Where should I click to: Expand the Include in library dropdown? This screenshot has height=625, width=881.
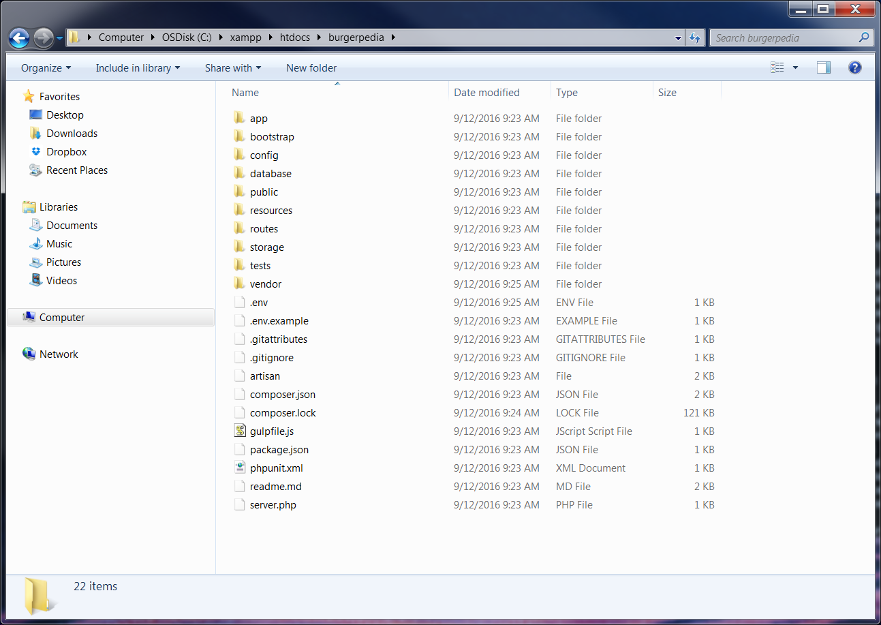click(x=138, y=67)
